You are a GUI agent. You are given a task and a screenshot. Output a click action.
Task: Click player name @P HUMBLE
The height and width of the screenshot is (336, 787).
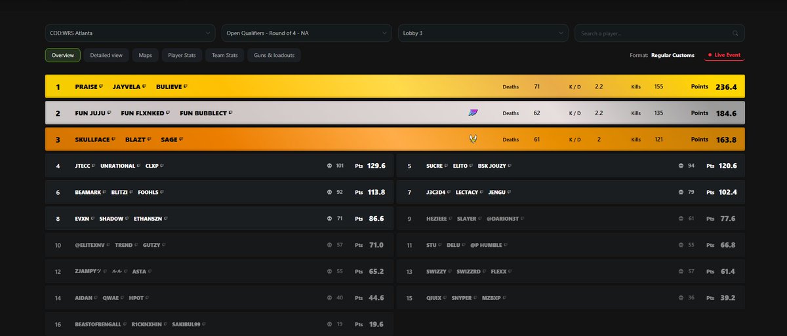(x=486, y=245)
